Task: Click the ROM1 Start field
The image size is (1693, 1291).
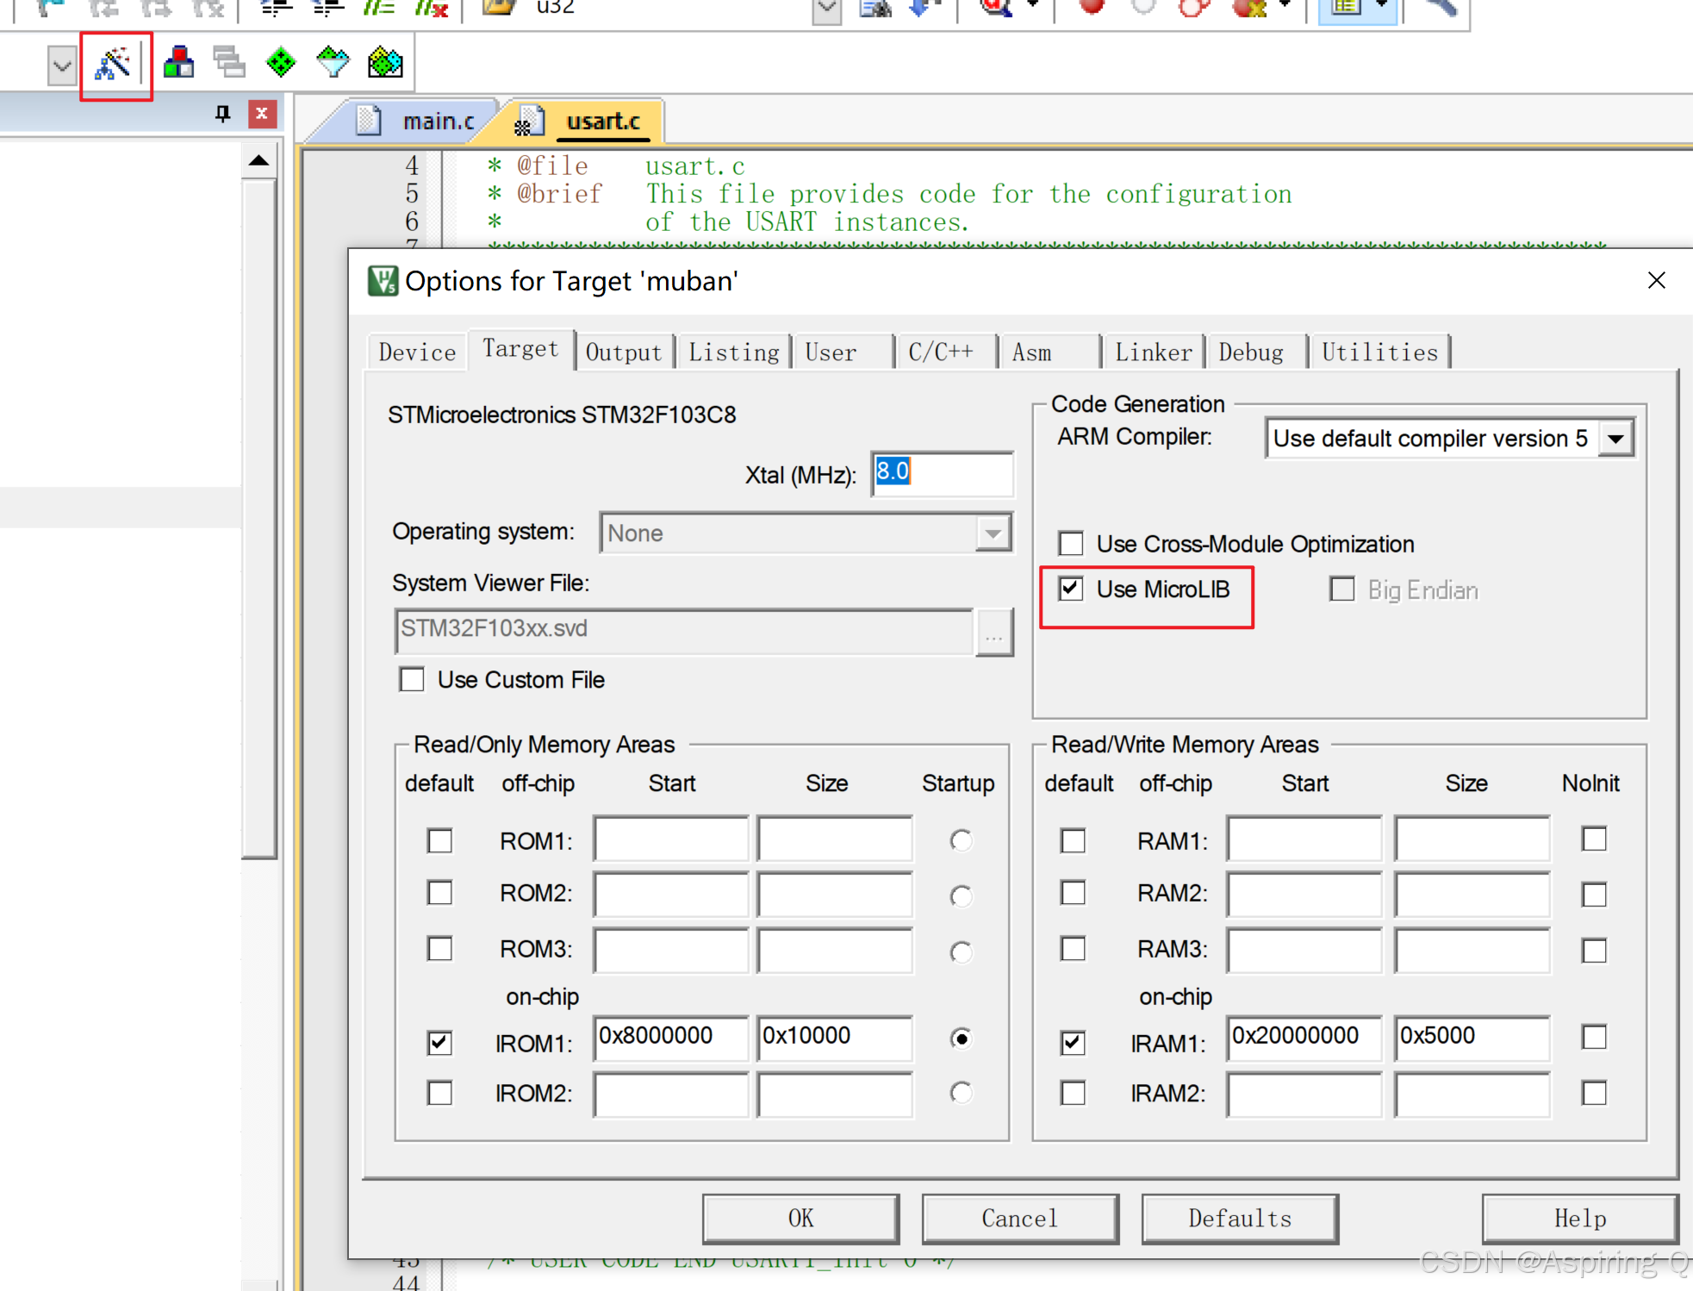Action: [x=670, y=839]
